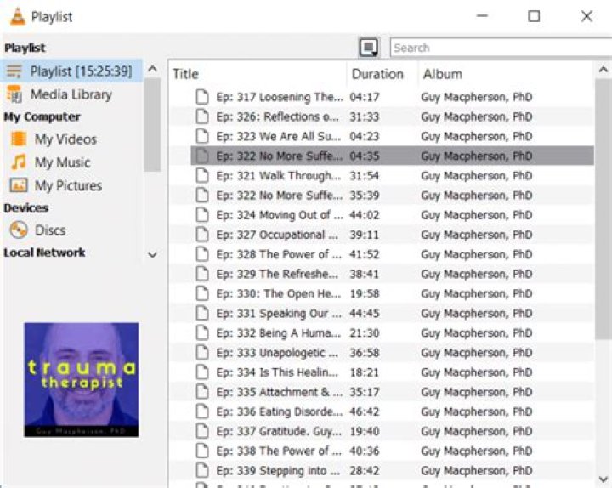Sort playlist by Duration column header
Image resolution: width=612 pixels, height=488 pixels.
click(x=377, y=74)
